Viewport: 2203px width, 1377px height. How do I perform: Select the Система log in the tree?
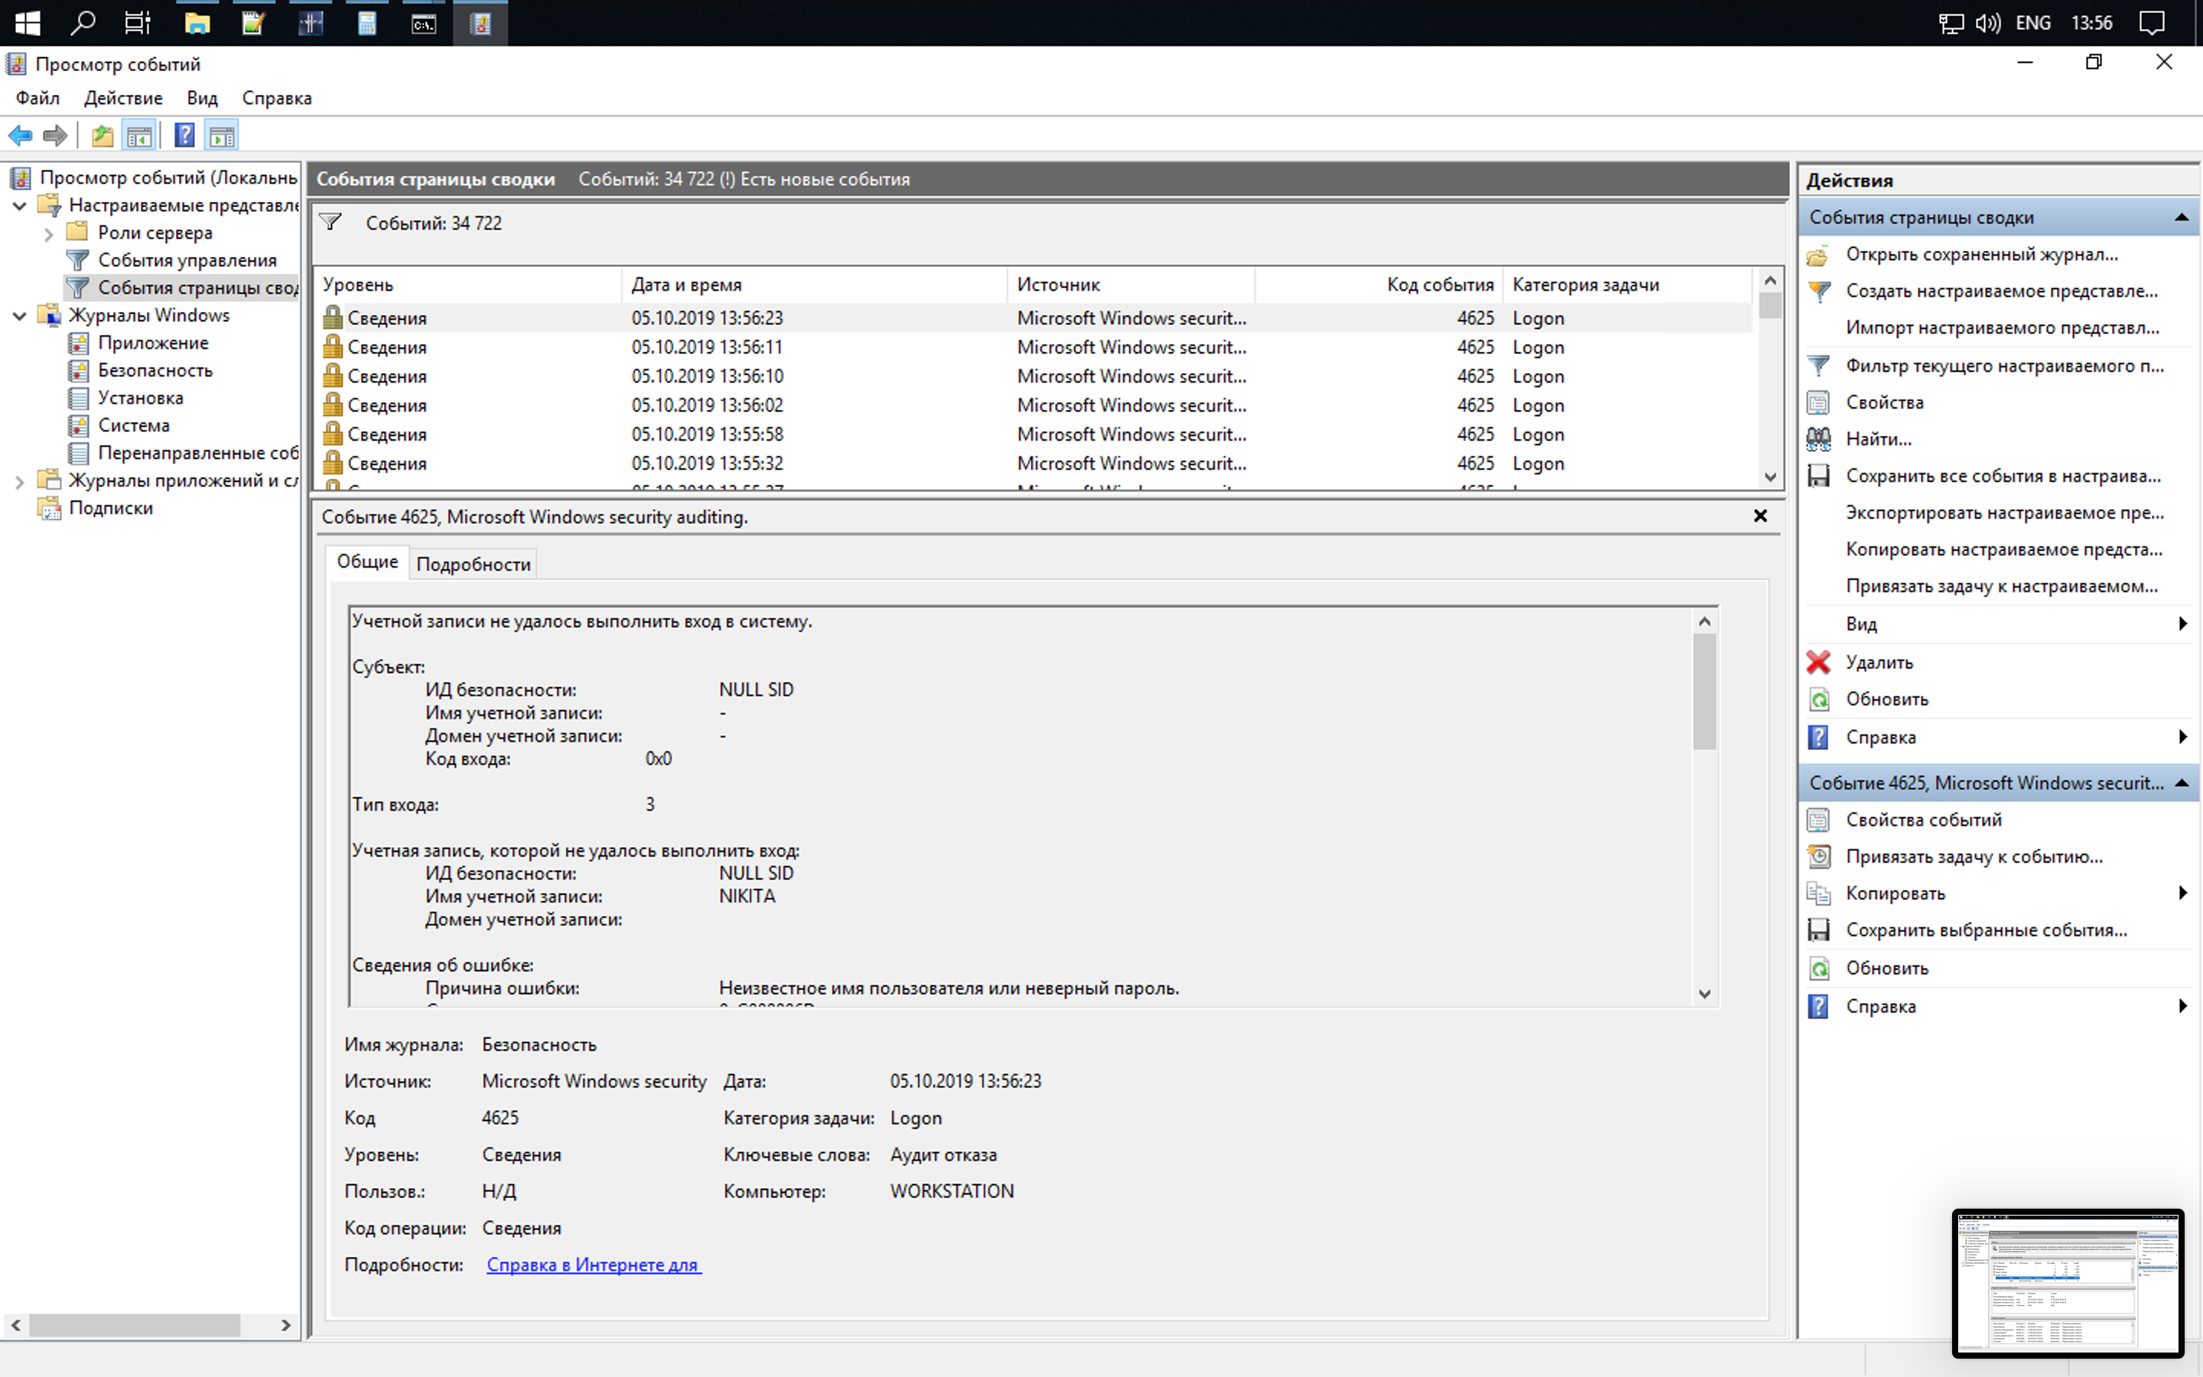pos(133,425)
